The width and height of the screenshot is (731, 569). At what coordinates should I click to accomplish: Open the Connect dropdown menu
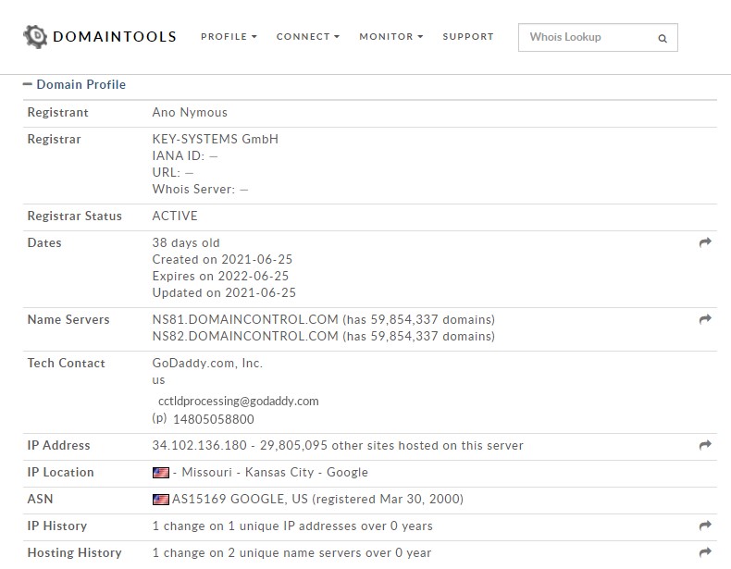click(308, 36)
